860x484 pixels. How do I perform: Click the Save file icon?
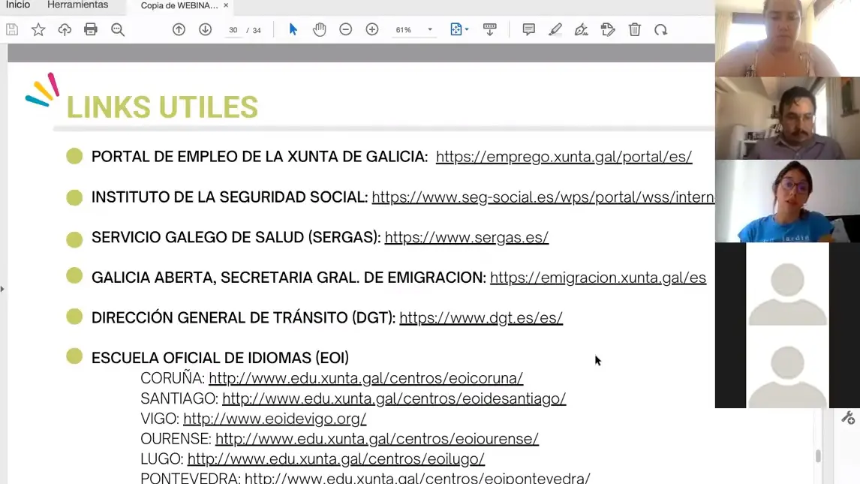(x=12, y=29)
